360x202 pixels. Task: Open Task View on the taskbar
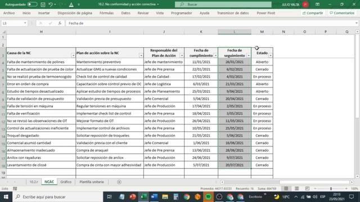[x=110, y=197]
